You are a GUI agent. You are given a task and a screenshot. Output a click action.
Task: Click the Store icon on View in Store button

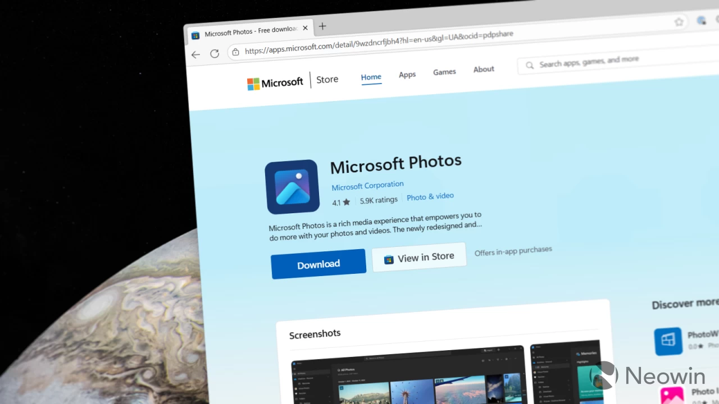(x=389, y=259)
